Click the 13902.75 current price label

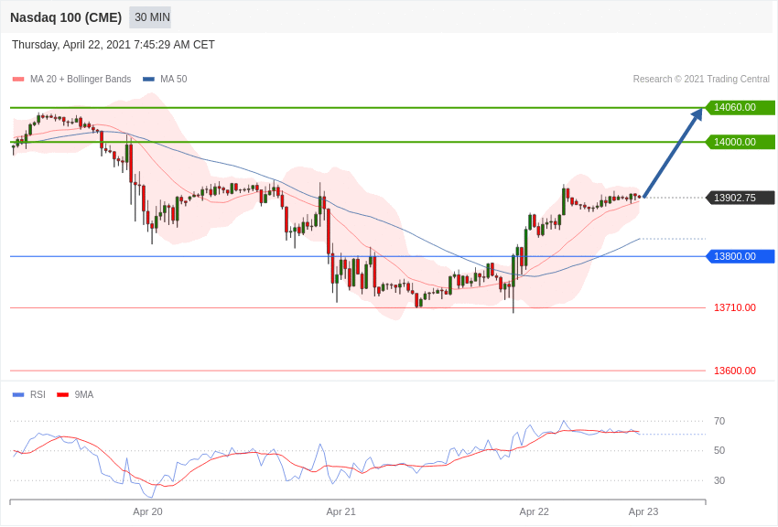740,198
